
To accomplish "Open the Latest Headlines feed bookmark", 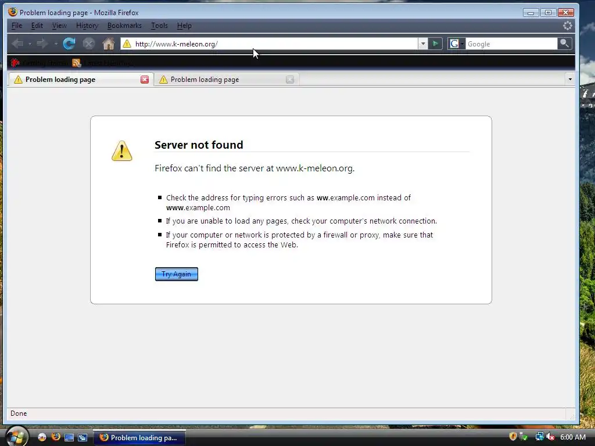I will [x=102, y=63].
